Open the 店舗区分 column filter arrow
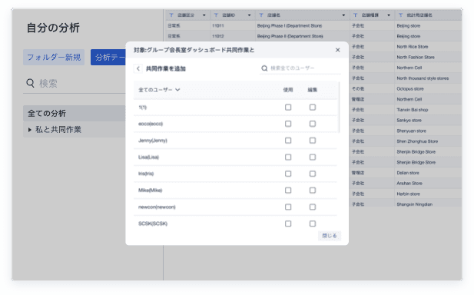The image size is (474, 295). (x=204, y=15)
